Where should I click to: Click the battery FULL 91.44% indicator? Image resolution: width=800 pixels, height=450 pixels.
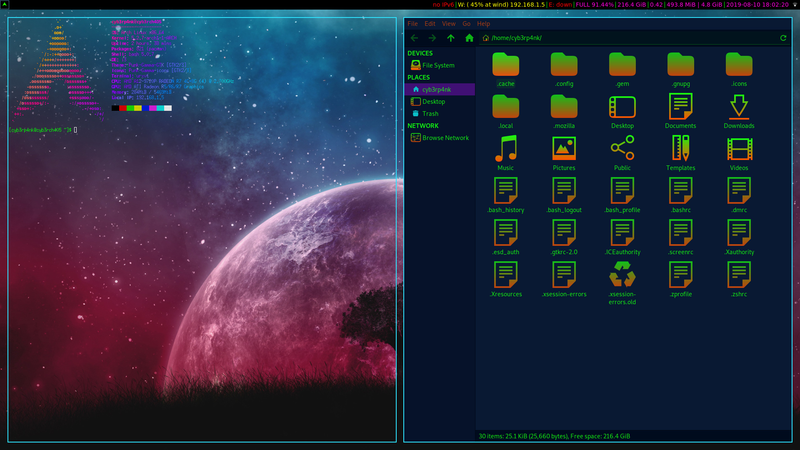pyautogui.click(x=595, y=5)
